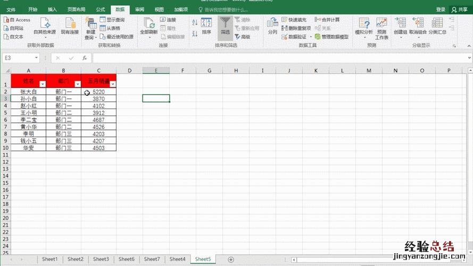
Task: Collapse the ribbon with the chevron
Action: (468, 46)
